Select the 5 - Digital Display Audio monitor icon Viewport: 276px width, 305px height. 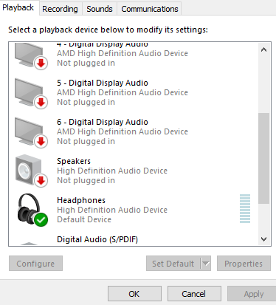click(31, 93)
